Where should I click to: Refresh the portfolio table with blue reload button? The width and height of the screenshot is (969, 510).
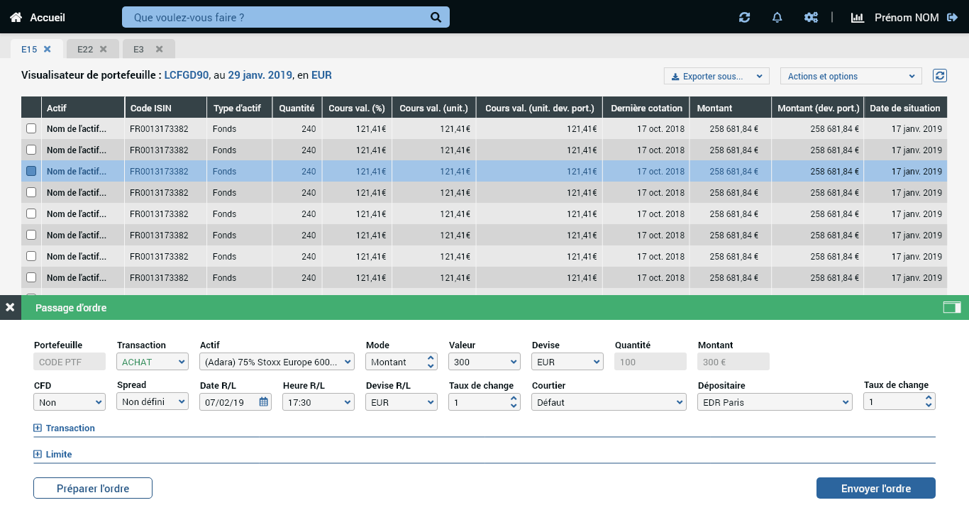pyautogui.click(x=940, y=76)
